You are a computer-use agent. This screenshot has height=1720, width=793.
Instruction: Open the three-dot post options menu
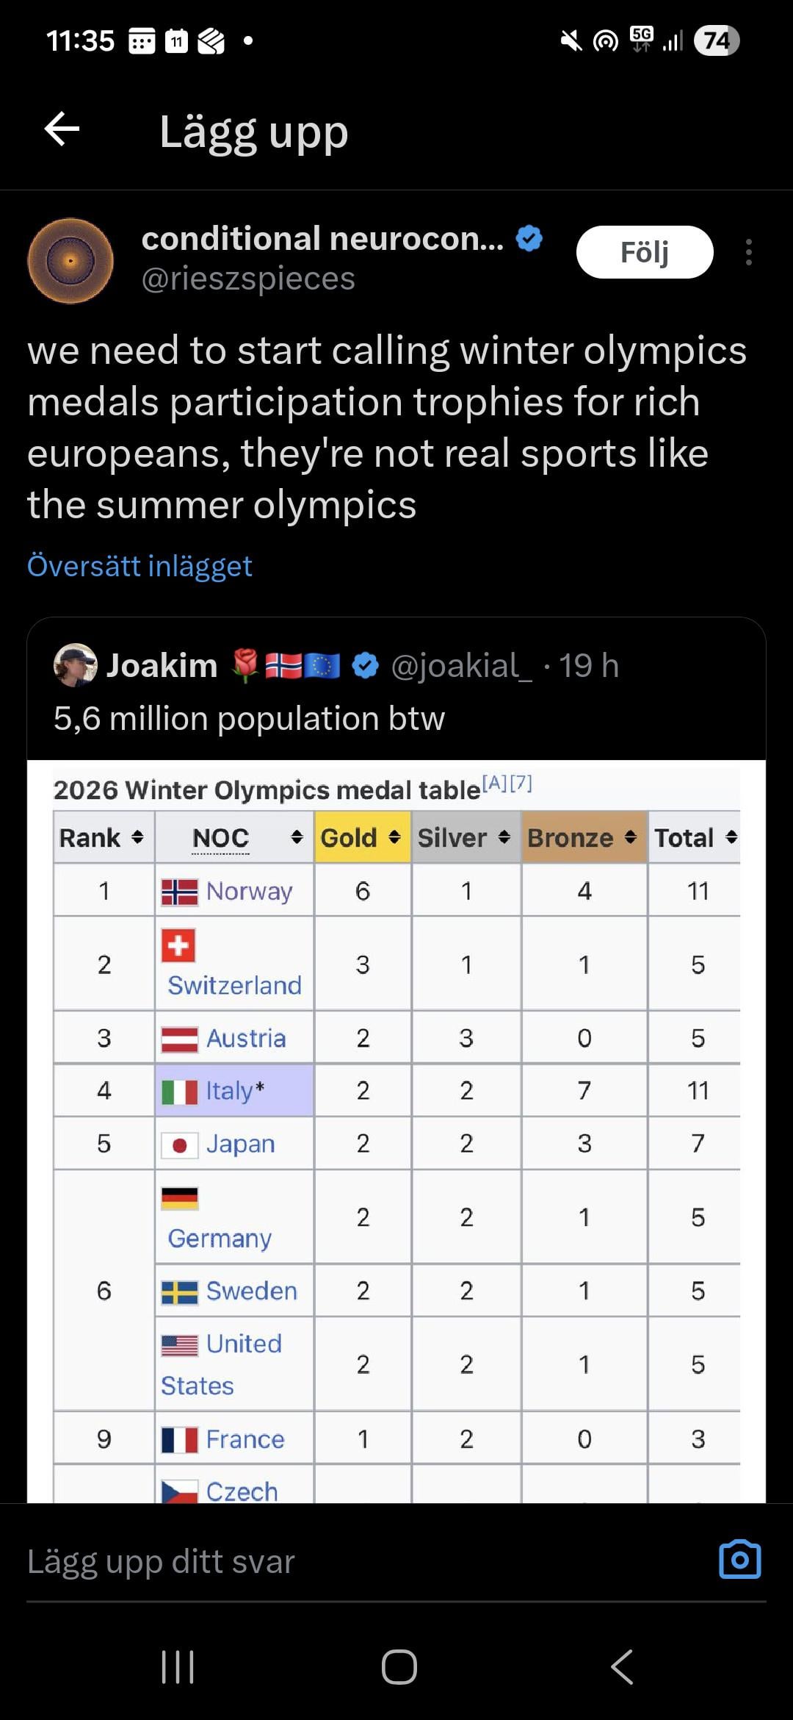point(748,252)
